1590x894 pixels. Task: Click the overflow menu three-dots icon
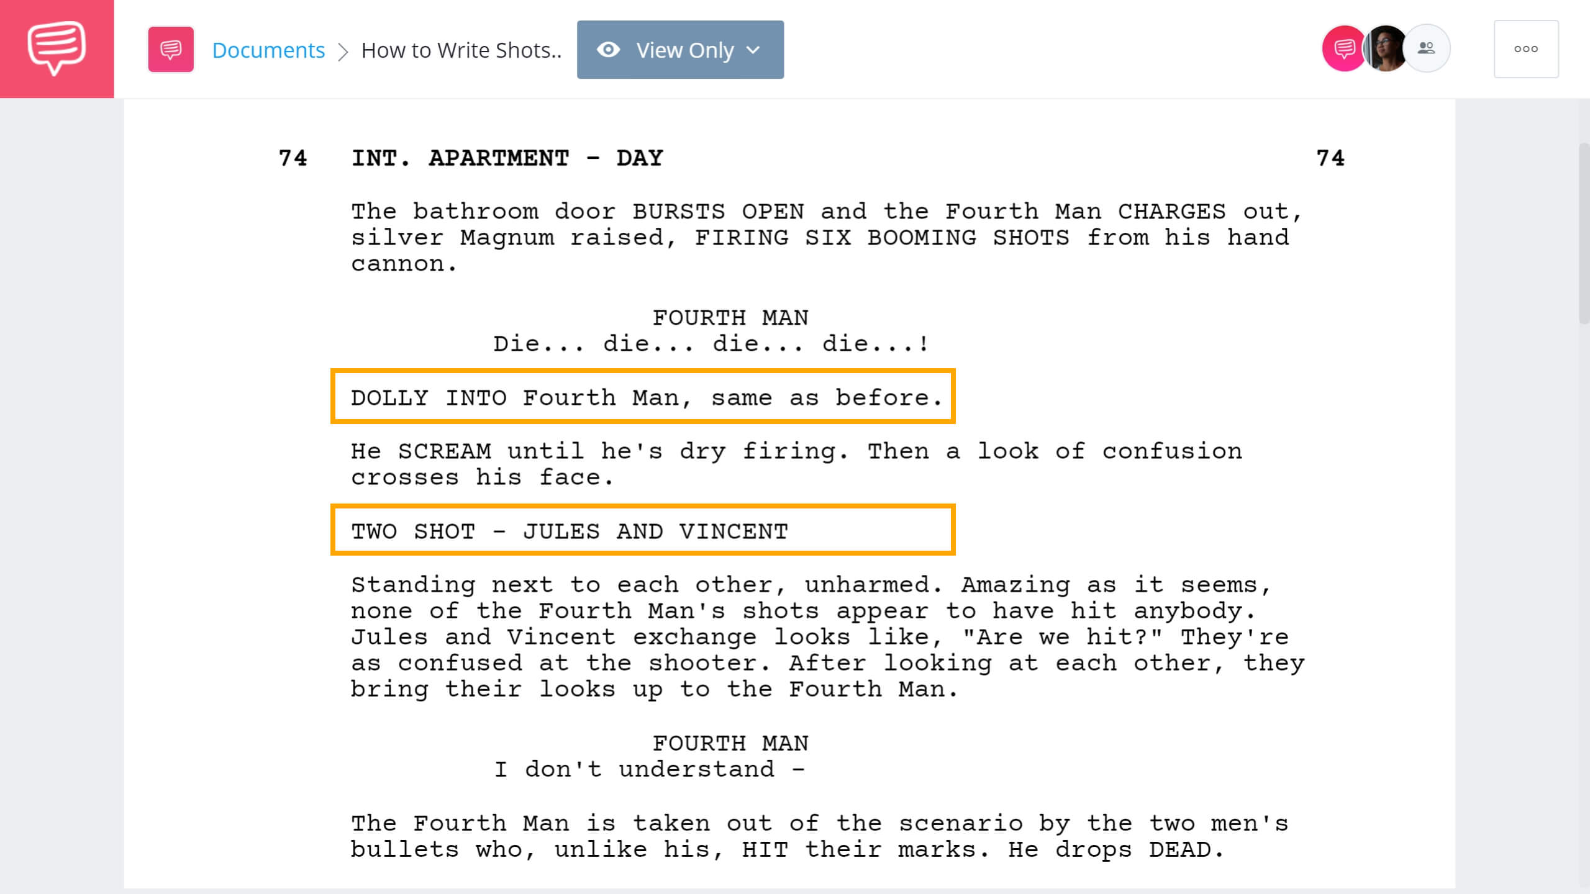(1525, 49)
